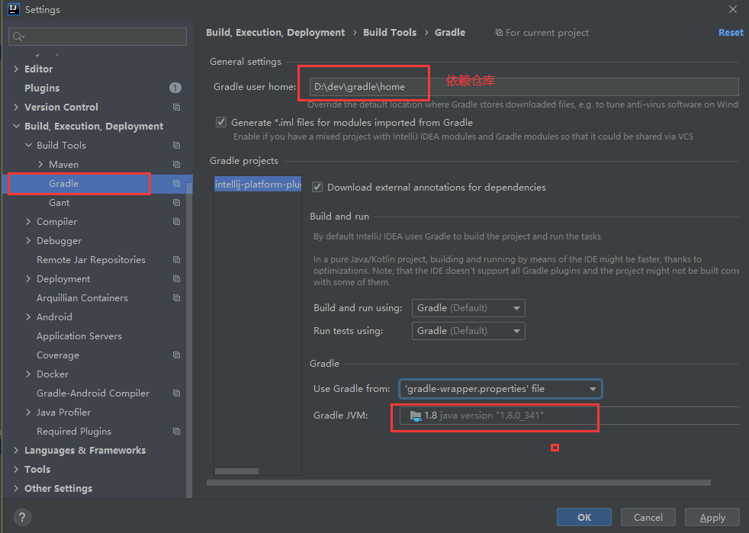Open Remote Jar Repositories settings
Image resolution: width=749 pixels, height=533 pixels.
pos(92,260)
